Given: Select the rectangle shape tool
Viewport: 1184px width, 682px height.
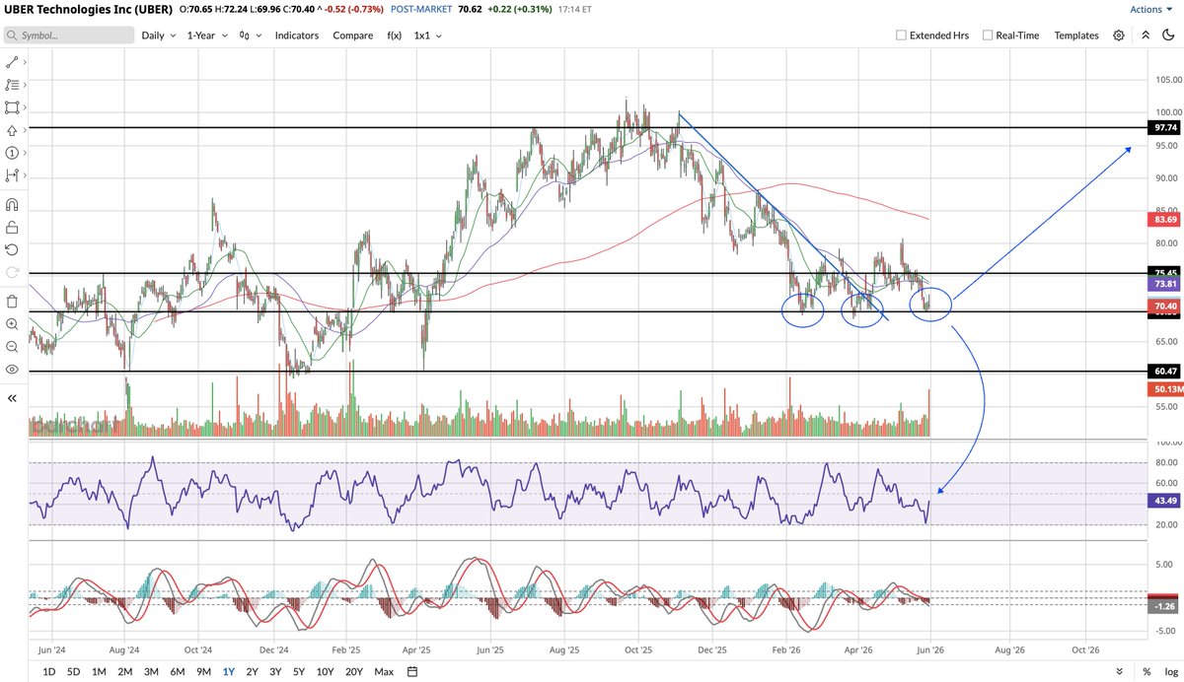Looking at the screenshot, I should [11, 107].
